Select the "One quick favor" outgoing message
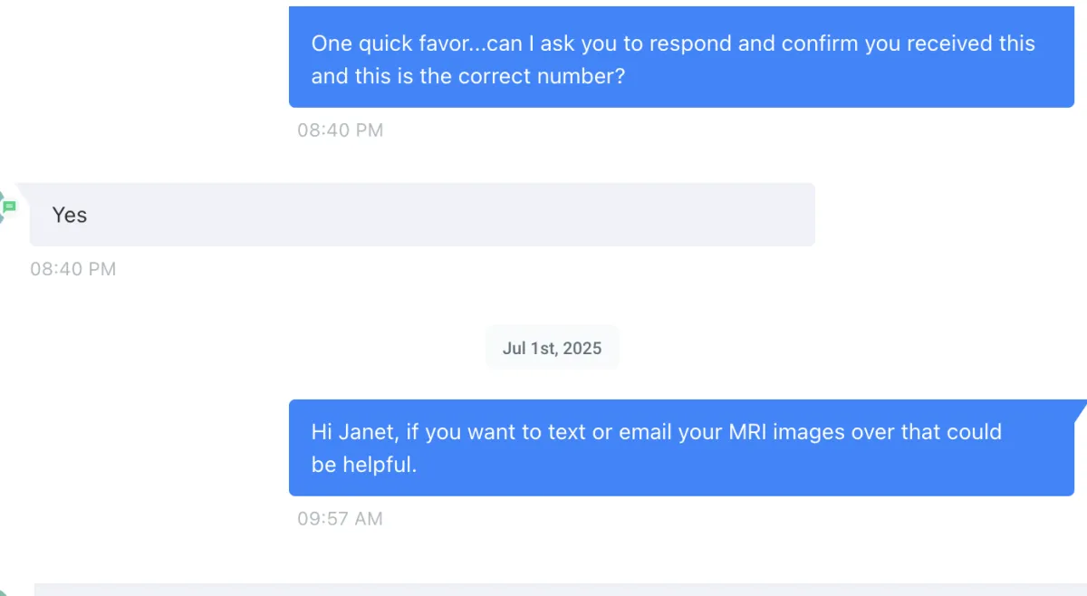The height and width of the screenshot is (596, 1087). pyautogui.click(x=681, y=56)
